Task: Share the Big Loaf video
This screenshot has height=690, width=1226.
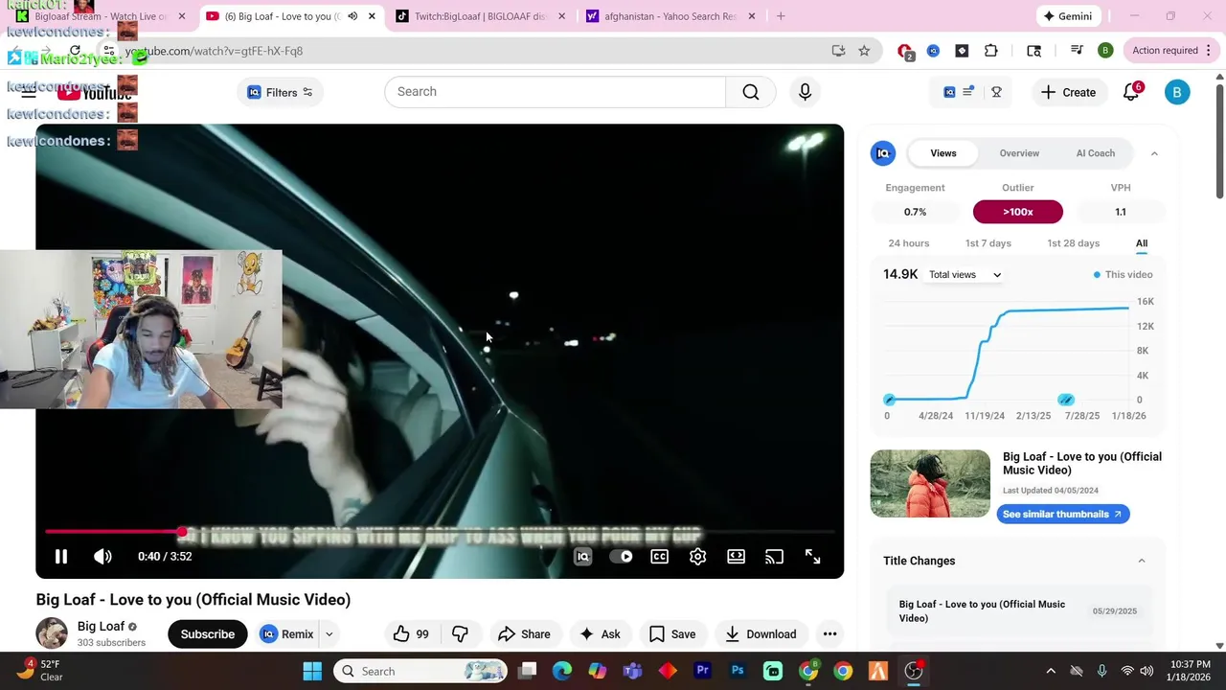Action: point(524,633)
